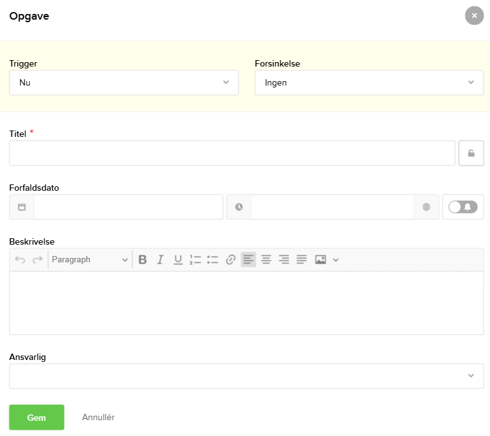The width and height of the screenshot is (490, 436).
Task: Open the Ansvarlig dropdown
Action: point(246,376)
